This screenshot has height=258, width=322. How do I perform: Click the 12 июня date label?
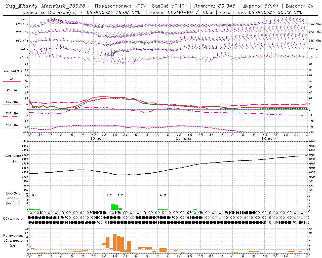(269, 139)
